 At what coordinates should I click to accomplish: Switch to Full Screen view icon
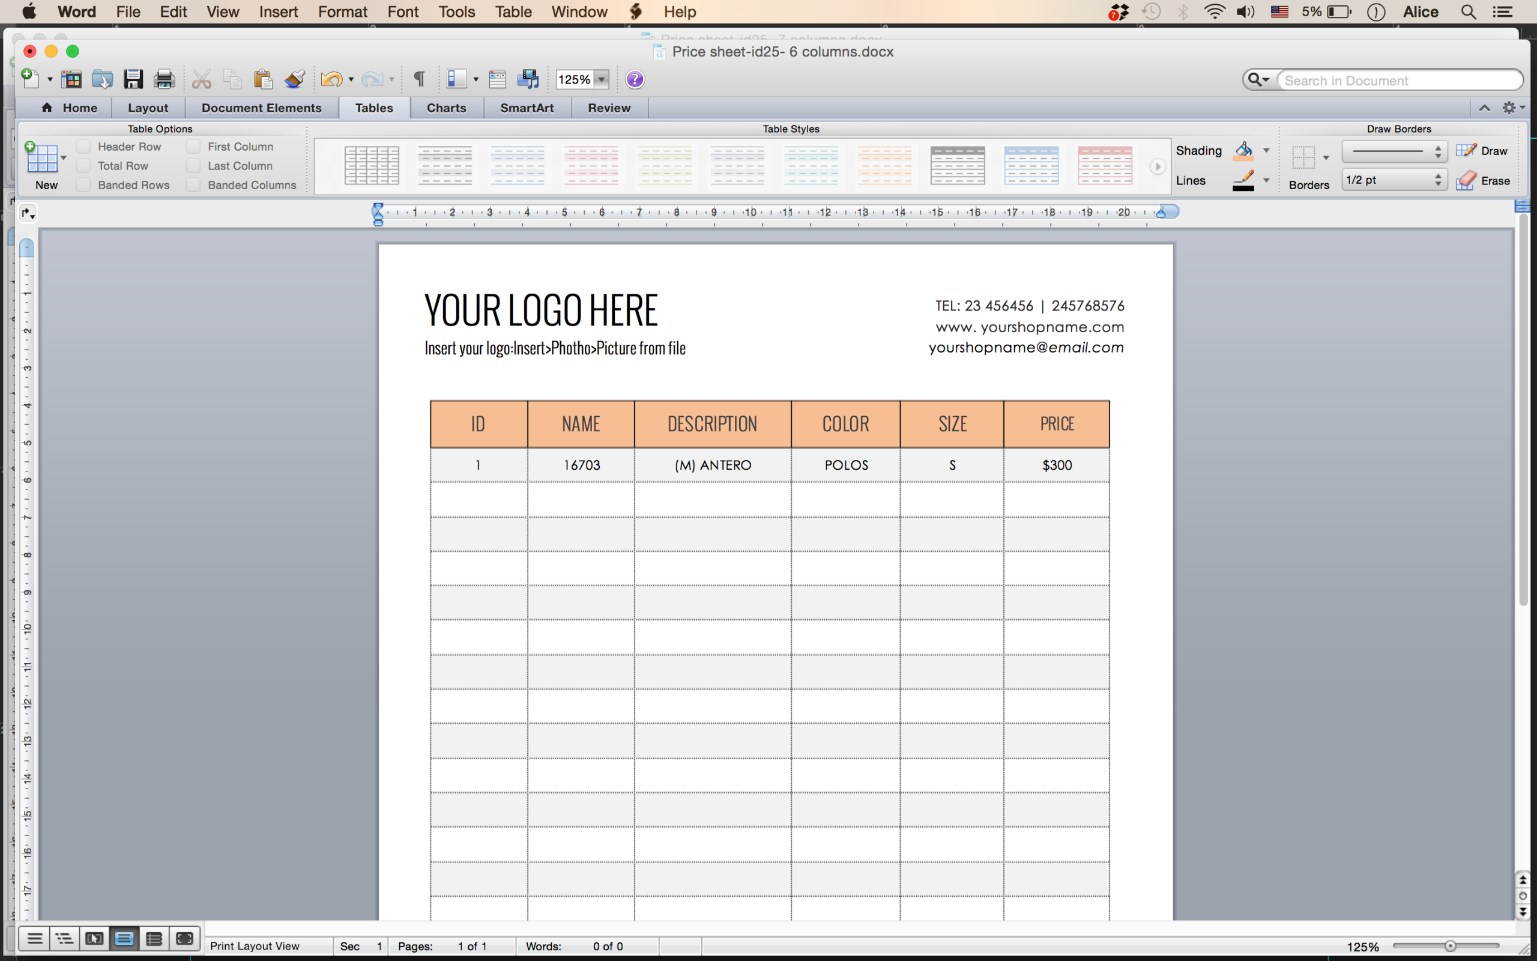click(184, 939)
